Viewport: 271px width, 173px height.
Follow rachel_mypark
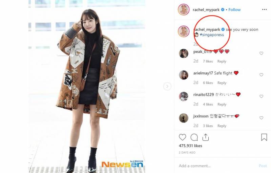point(234,10)
